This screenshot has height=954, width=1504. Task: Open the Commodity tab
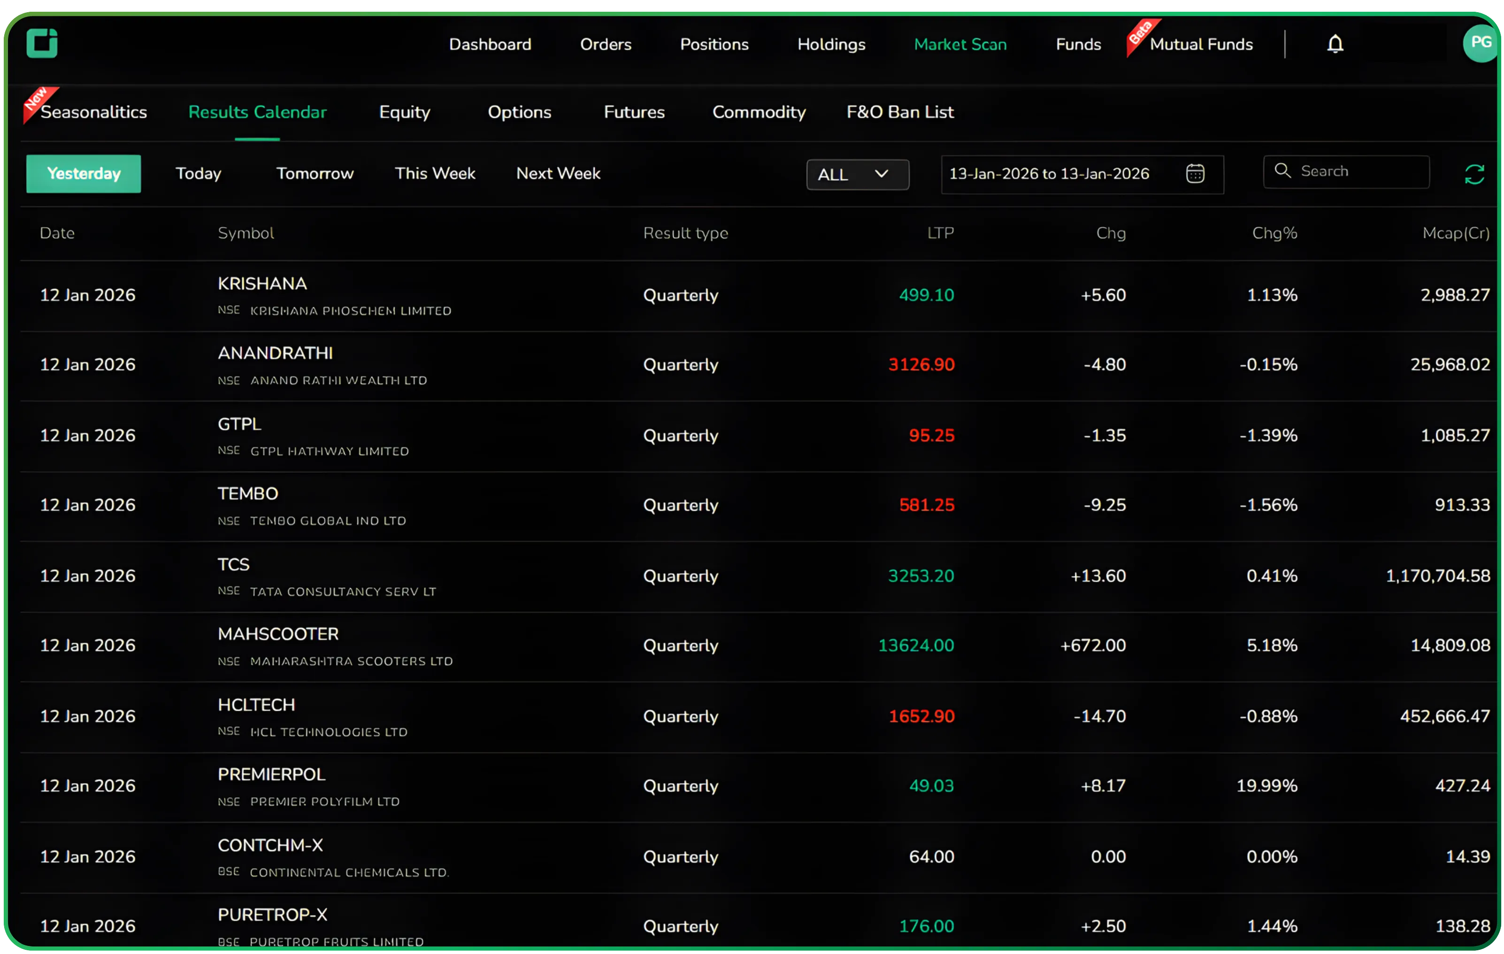click(x=758, y=113)
